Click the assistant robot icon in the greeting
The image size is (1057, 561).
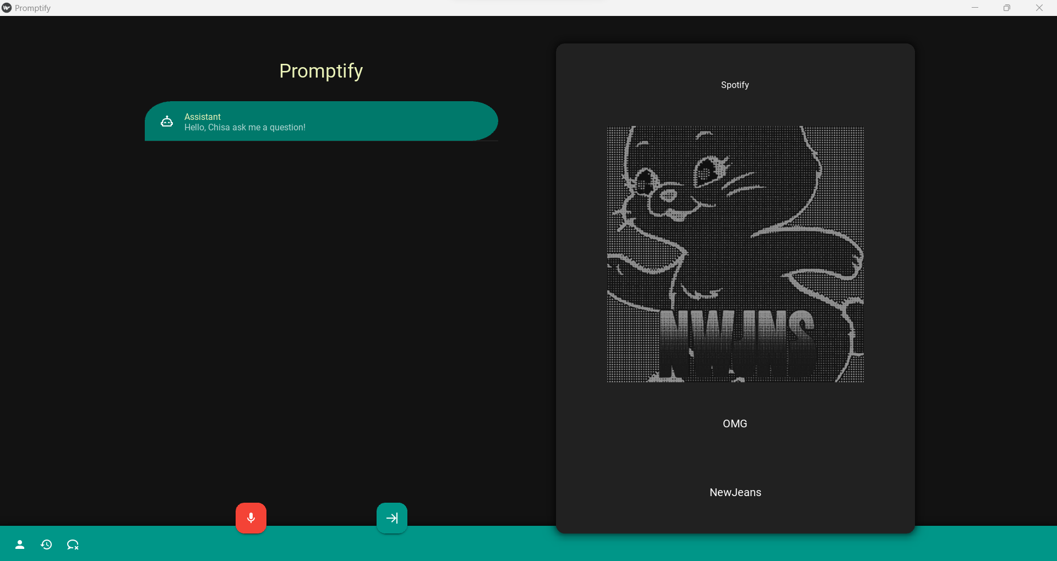(167, 122)
